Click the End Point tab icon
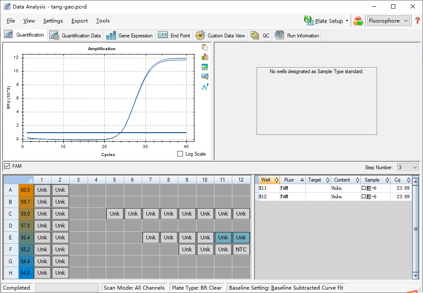 pos(163,35)
